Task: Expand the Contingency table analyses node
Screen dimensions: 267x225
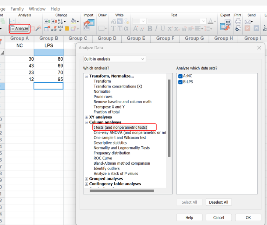Action: (86, 184)
